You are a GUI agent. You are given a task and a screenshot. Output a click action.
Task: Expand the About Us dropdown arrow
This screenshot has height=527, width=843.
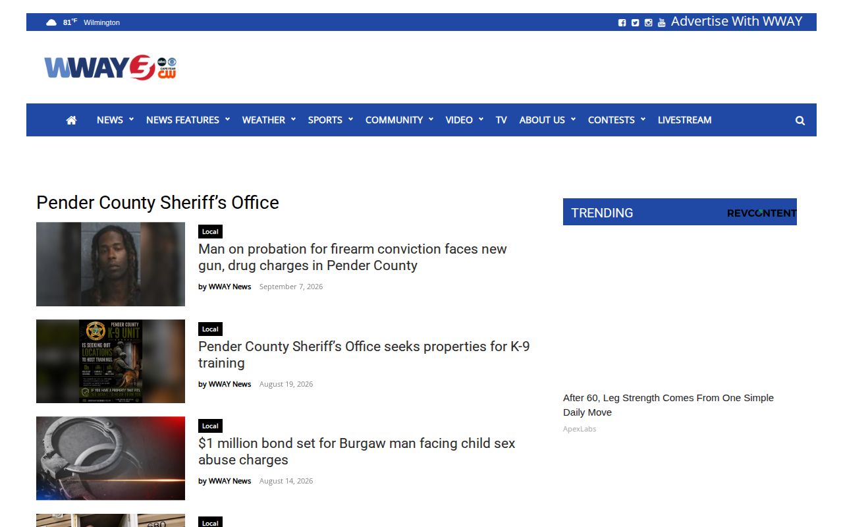click(x=573, y=119)
